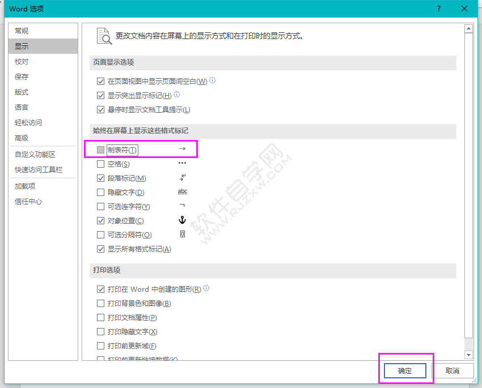The width and height of the screenshot is (482, 388).
Task: Click the paragraph mark pilcrow icon
Action: [x=183, y=177]
